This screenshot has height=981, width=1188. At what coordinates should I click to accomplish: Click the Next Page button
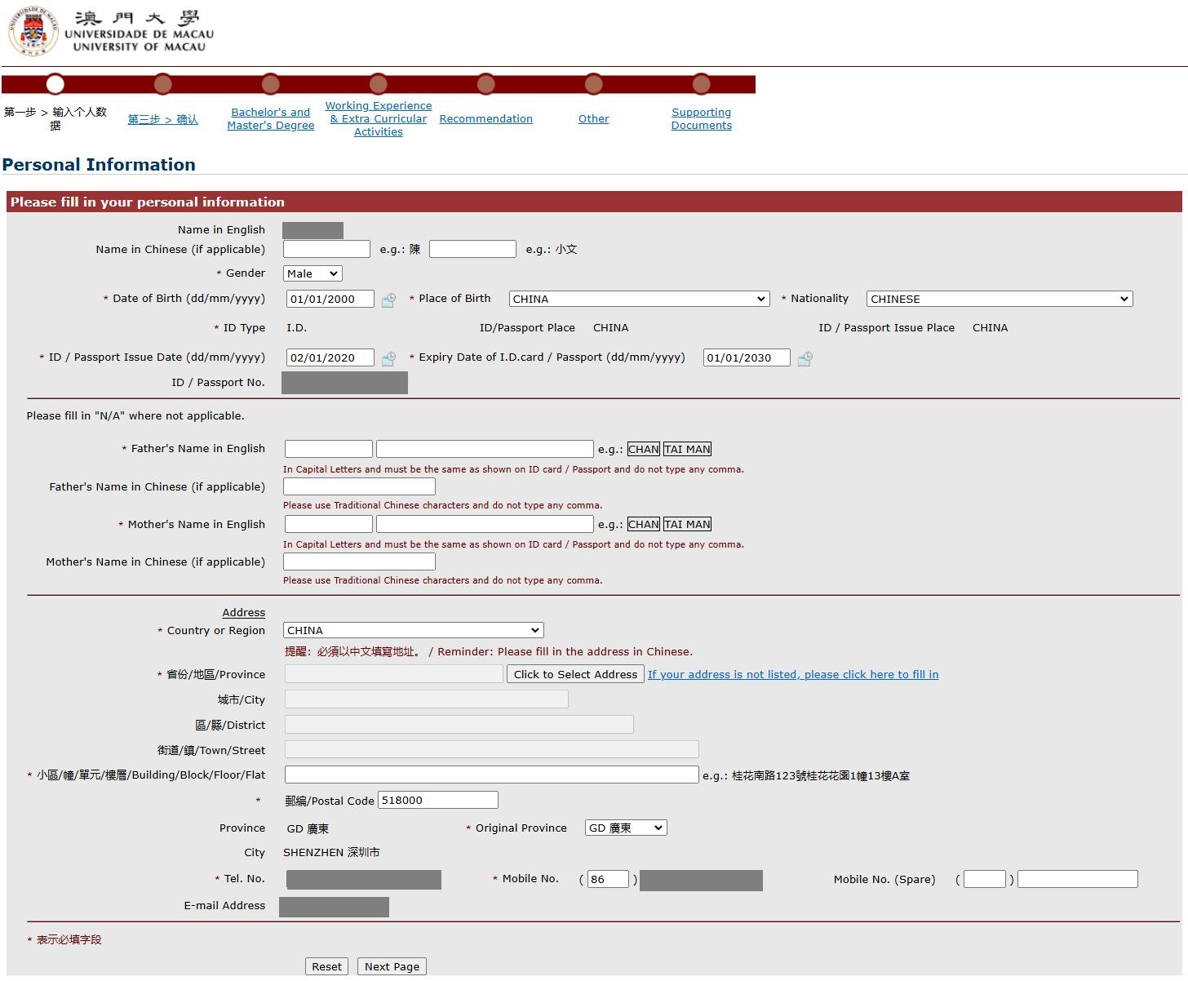[392, 967]
